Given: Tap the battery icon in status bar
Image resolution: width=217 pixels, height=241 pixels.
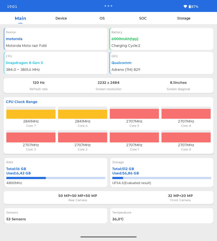Looking at the screenshot, I should (190, 6).
